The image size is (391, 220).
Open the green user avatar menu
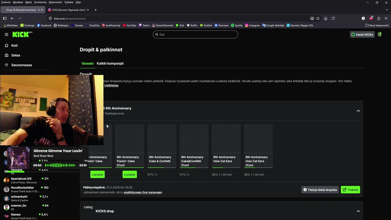tap(380, 35)
